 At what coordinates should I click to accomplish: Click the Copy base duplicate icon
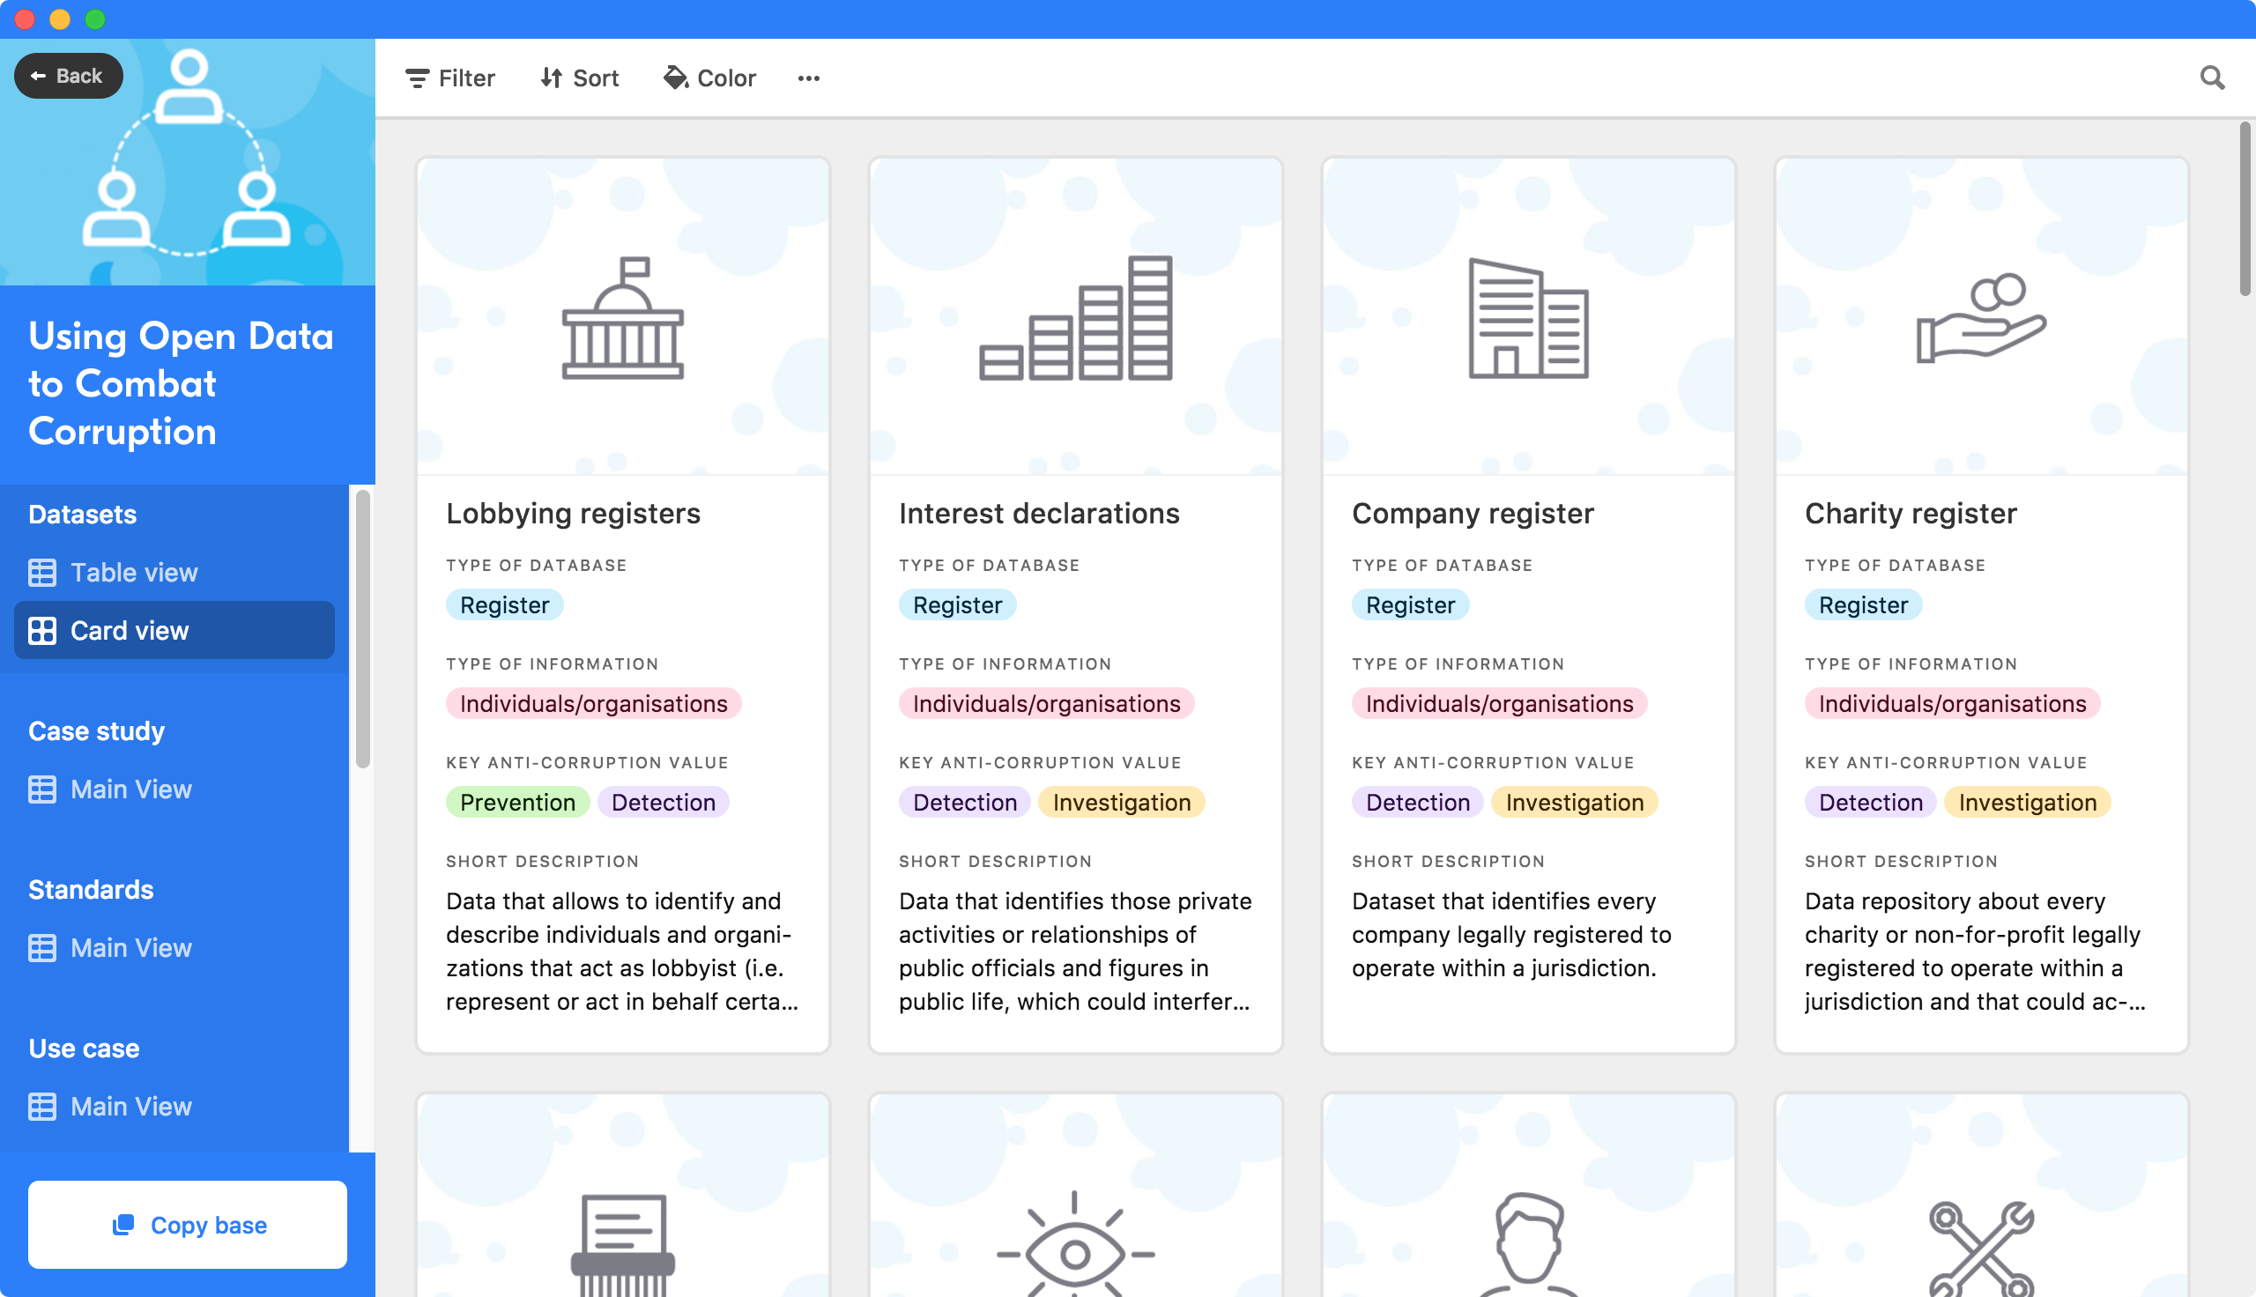(x=122, y=1224)
